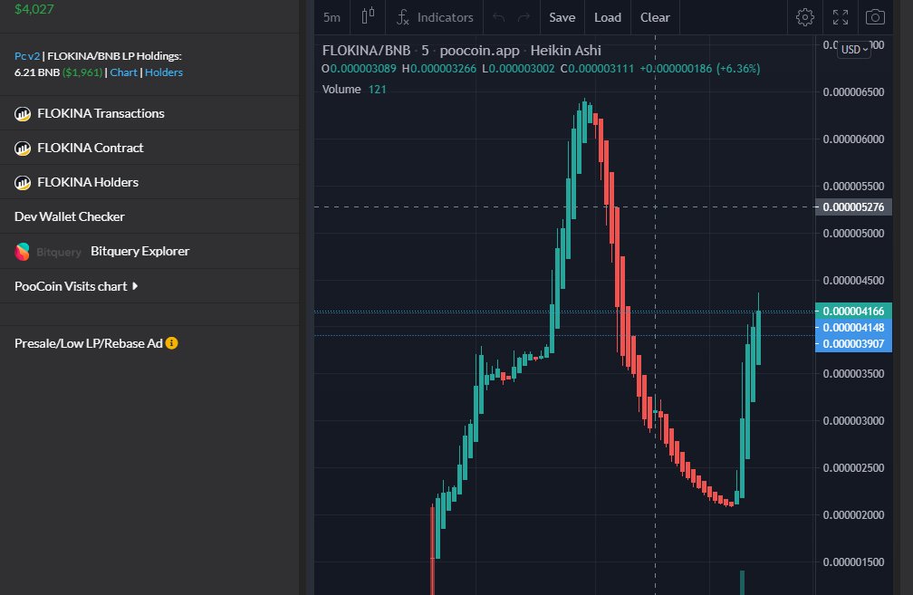Viewport: 913px width, 595px height.
Task: Click the Volume 121 legend
Action: click(354, 89)
